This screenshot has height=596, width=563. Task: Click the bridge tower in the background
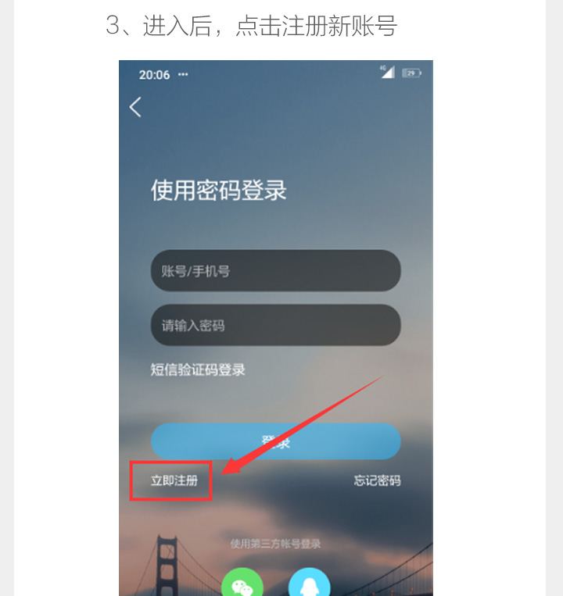(x=167, y=566)
